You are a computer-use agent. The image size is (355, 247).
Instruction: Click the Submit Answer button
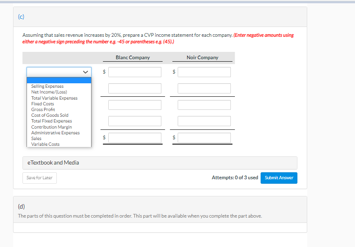(279, 178)
